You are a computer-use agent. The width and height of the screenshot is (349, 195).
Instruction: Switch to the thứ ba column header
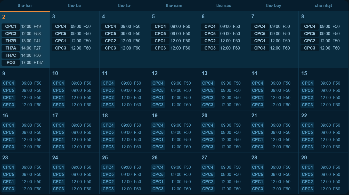point(74,5)
